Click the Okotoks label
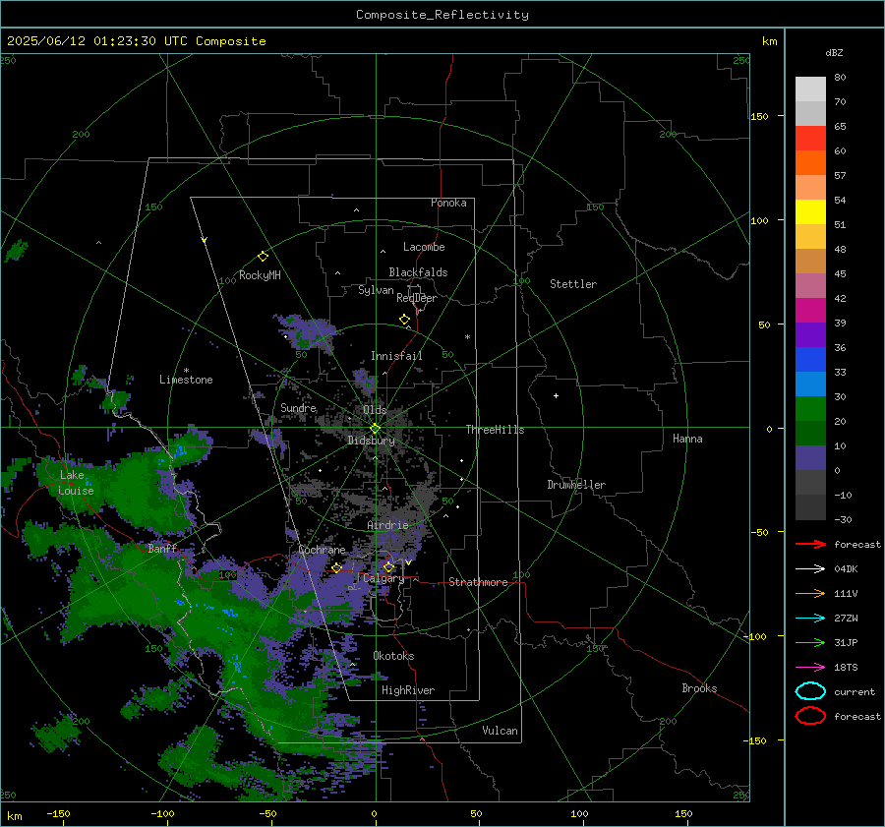The width and height of the screenshot is (885, 827). (x=393, y=656)
